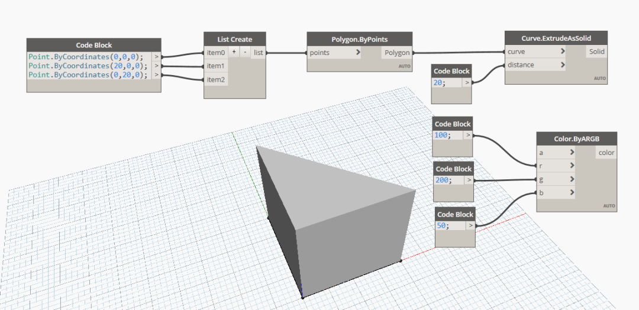The width and height of the screenshot is (639, 310).
Task: Click output arrow of Point.ByCoordinates(0,20,0) line
Action: point(156,75)
